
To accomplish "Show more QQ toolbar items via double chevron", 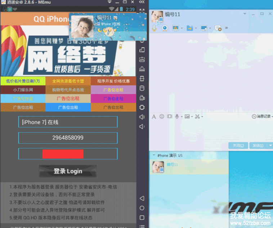I will (x=226, y=28).
